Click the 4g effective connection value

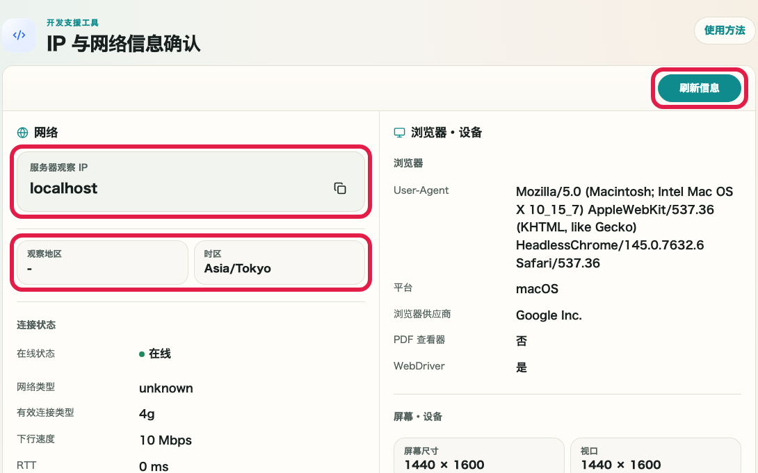147,414
